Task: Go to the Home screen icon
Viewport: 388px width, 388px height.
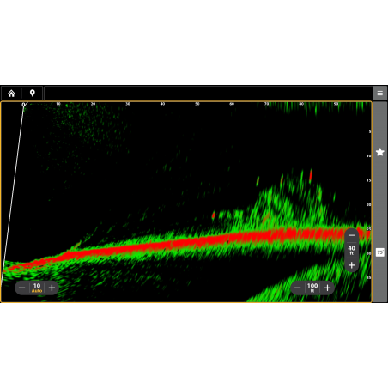Action: (x=11, y=94)
